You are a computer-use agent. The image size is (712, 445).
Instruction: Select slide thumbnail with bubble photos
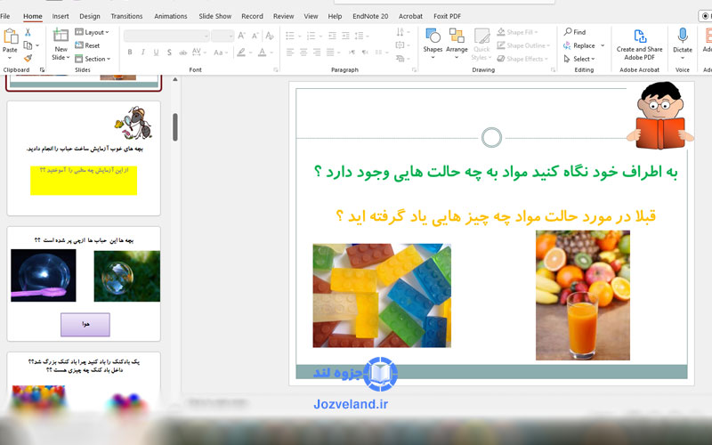pos(84,284)
